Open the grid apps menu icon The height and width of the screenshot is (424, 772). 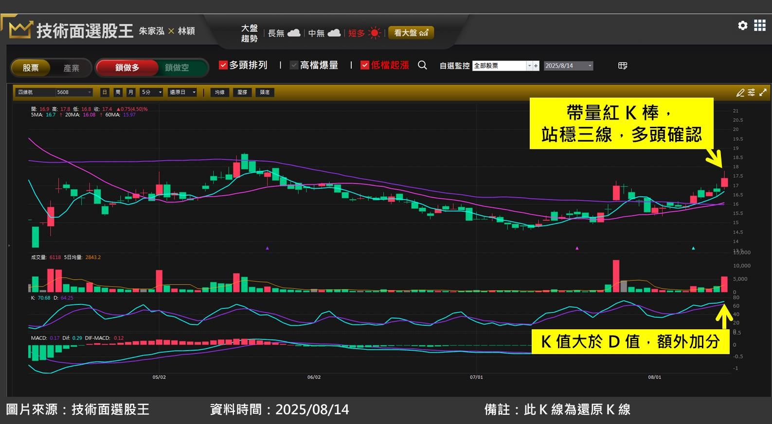click(759, 25)
